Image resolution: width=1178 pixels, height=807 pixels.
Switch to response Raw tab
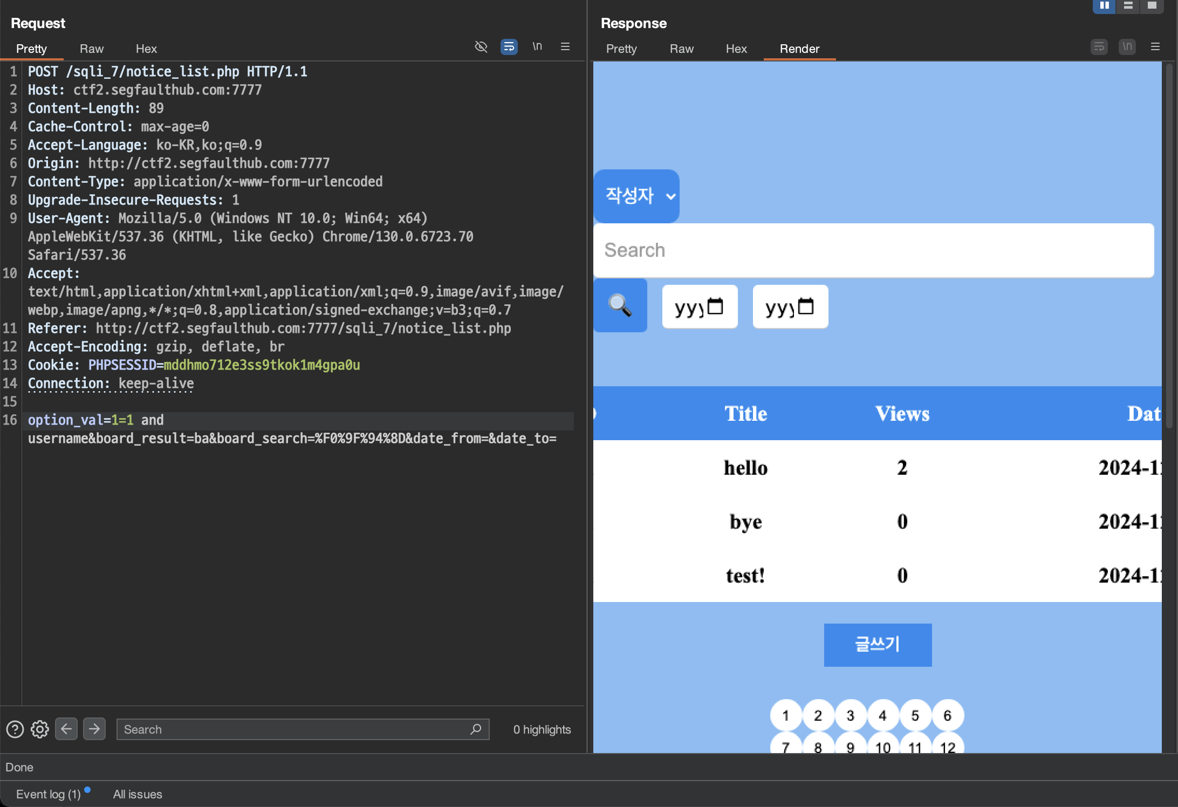point(681,49)
